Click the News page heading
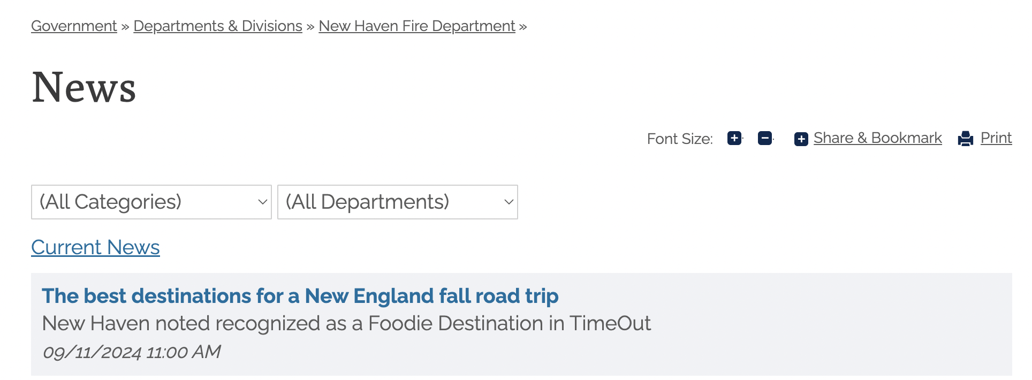The width and height of the screenshot is (1032, 380). coord(84,87)
